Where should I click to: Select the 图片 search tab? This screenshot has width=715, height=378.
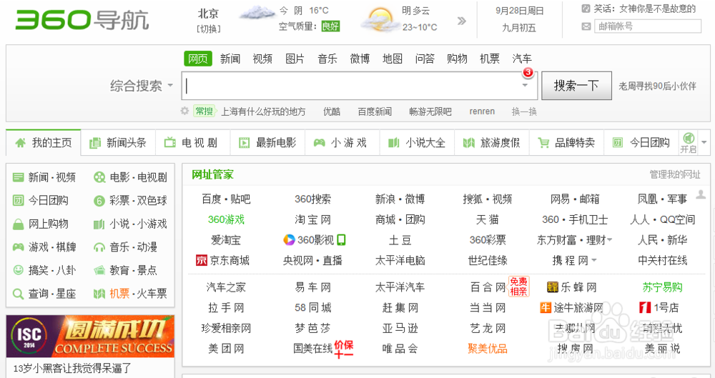tap(295, 59)
